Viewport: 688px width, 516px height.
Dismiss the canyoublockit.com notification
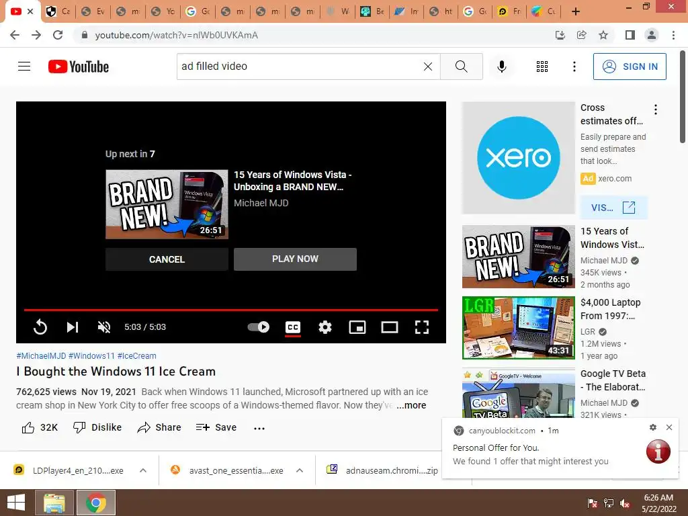coord(669,427)
